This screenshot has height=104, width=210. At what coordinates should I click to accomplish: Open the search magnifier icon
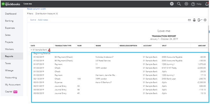179,4
